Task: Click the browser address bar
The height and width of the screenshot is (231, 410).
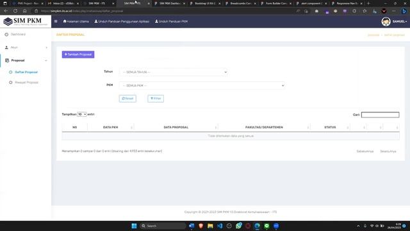Action: [167, 11]
